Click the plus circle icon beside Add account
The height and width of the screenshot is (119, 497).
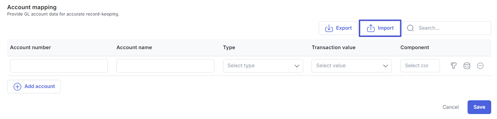tap(17, 86)
